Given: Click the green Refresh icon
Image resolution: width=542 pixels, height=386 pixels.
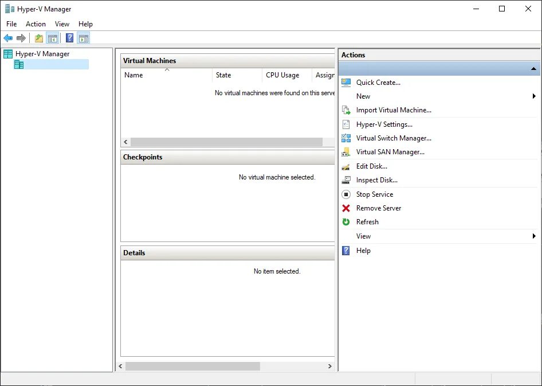Looking at the screenshot, I should click(x=346, y=222).
